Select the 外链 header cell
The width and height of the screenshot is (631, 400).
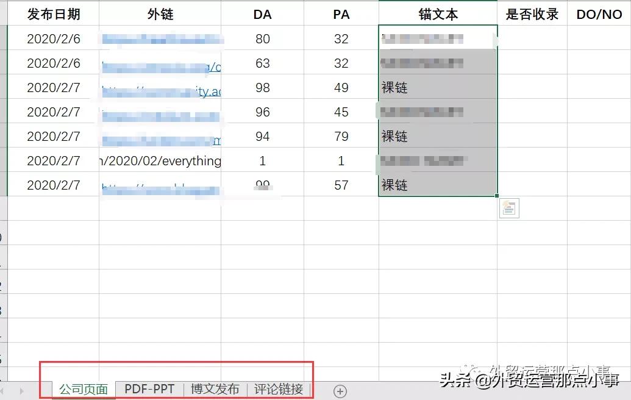[160, 14]
